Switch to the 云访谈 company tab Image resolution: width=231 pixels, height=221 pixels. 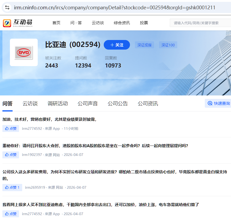click(30, 104)
